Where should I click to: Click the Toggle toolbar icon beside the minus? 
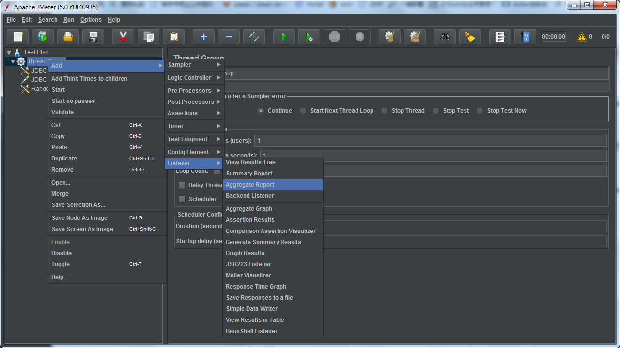point(254,37)
